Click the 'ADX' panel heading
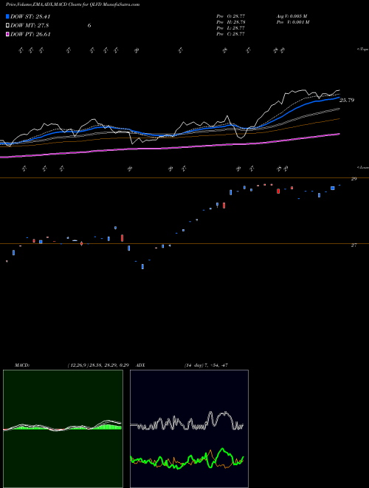This screenshot has width=369, height=488. pyautogui.click(x=140, y=365)
